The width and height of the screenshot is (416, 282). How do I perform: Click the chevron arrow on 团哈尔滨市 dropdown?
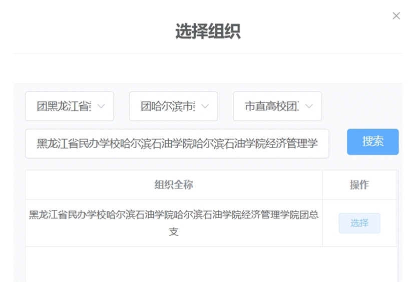click(x=205, y=106)
